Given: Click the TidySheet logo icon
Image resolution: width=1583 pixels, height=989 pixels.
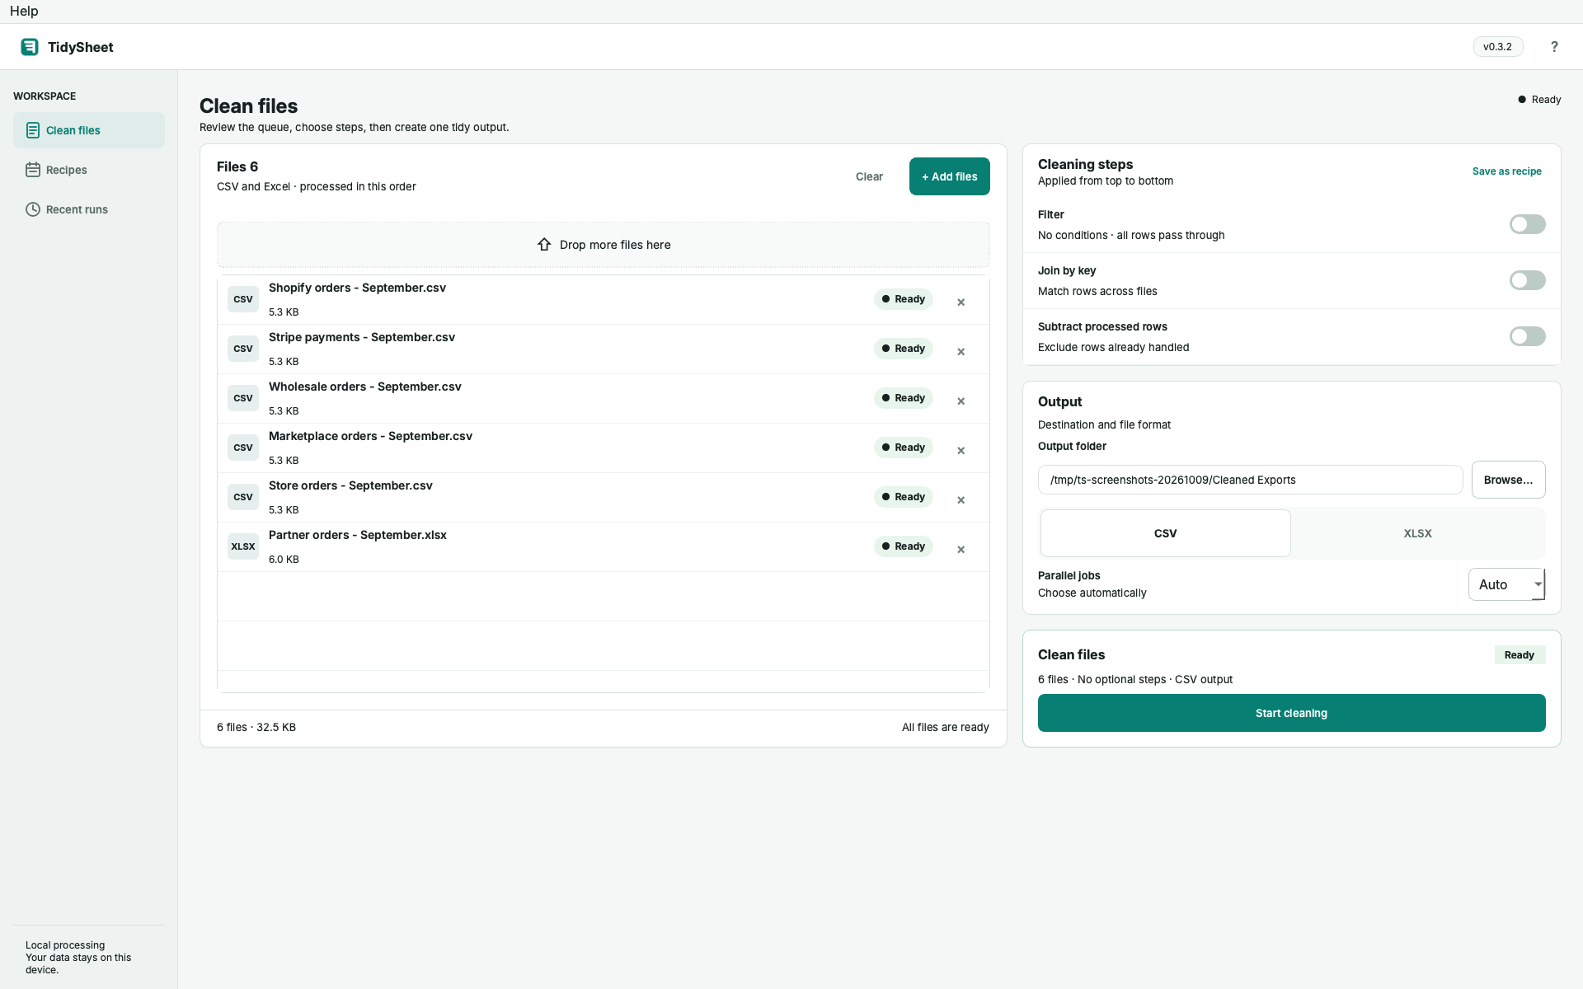Looking at the screenshot, I should click(30, 47).
